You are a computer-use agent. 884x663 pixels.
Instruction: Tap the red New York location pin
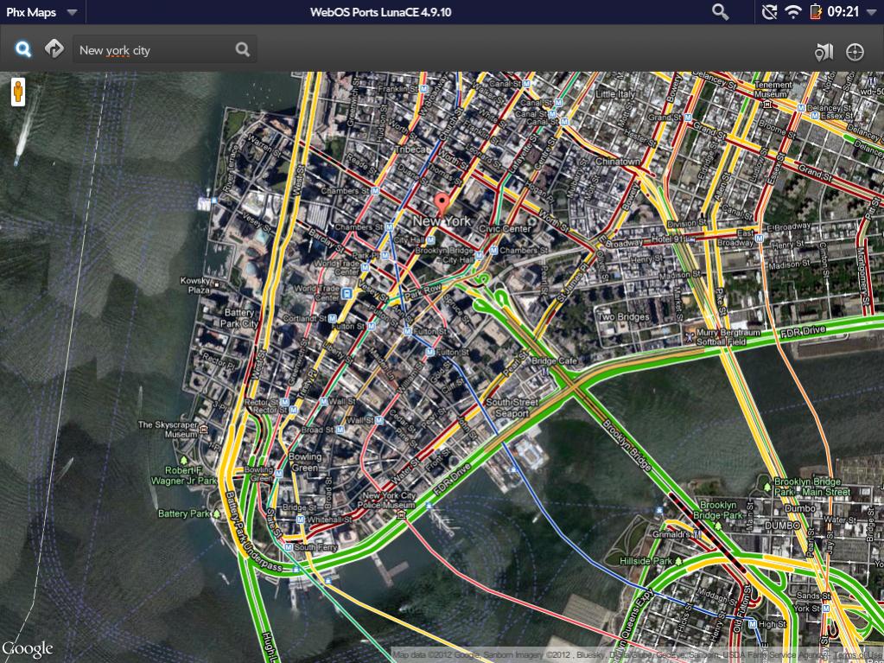coord(442,204)
